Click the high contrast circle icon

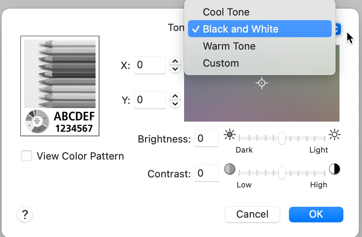coord(334,169)
